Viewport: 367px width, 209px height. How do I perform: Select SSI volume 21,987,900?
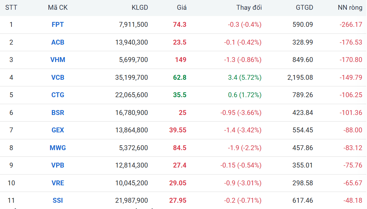pyautogui.click(x=131, y=201)
